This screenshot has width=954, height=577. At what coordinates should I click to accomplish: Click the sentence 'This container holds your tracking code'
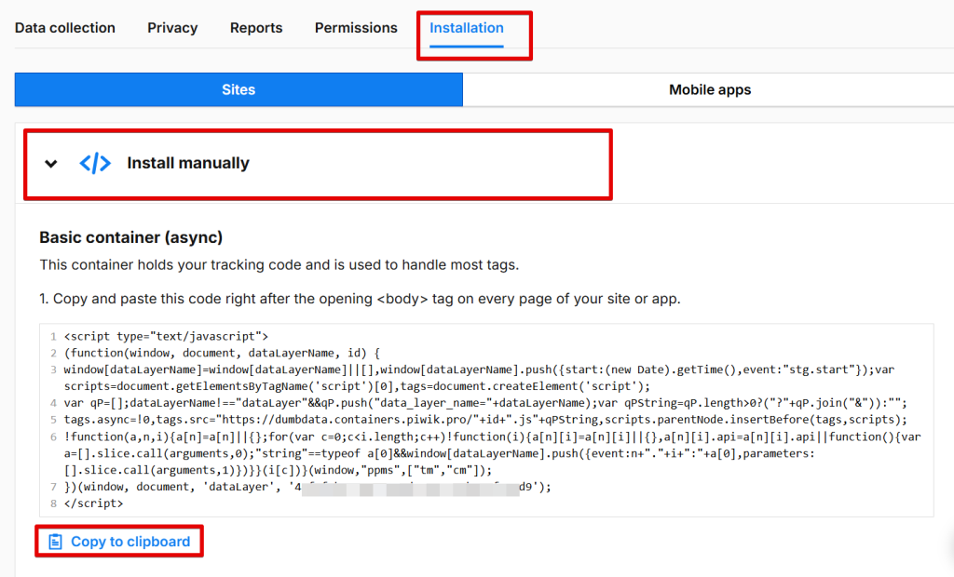point(279,265)
